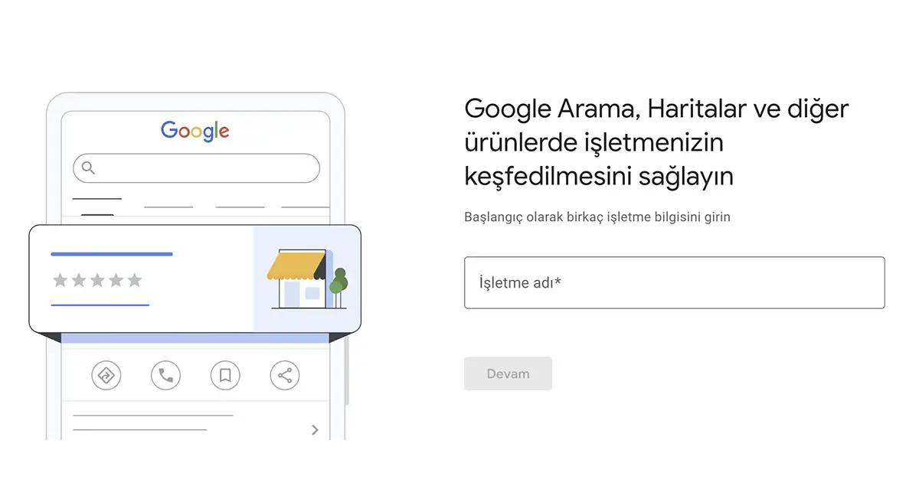Focus the "İşletme adı" input field

point(674,282)
